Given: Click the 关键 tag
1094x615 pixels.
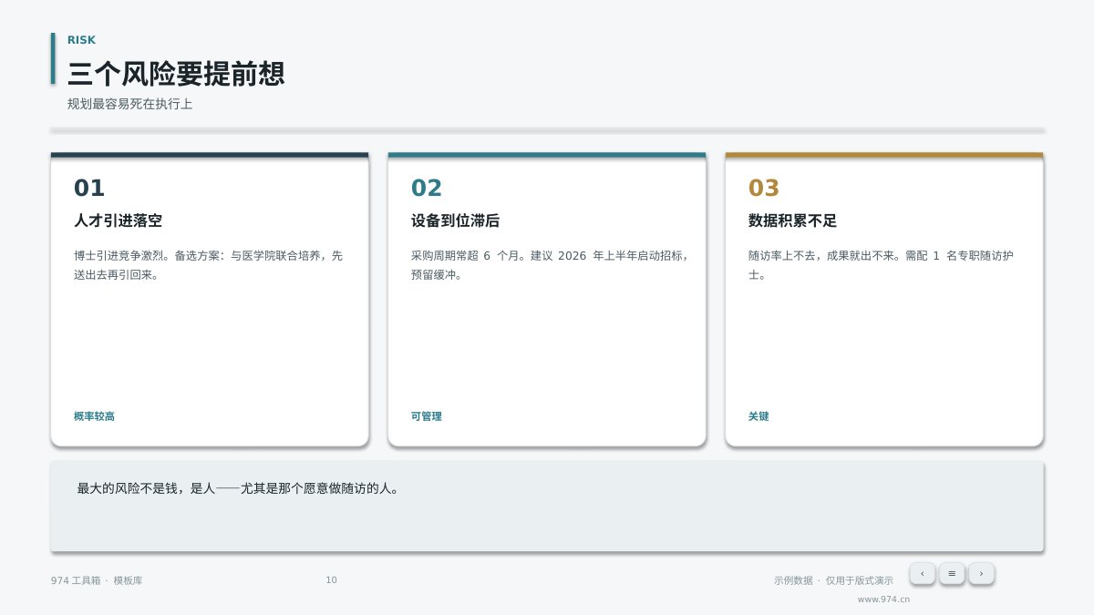Looking at the screenshot, I should point(759,416).
